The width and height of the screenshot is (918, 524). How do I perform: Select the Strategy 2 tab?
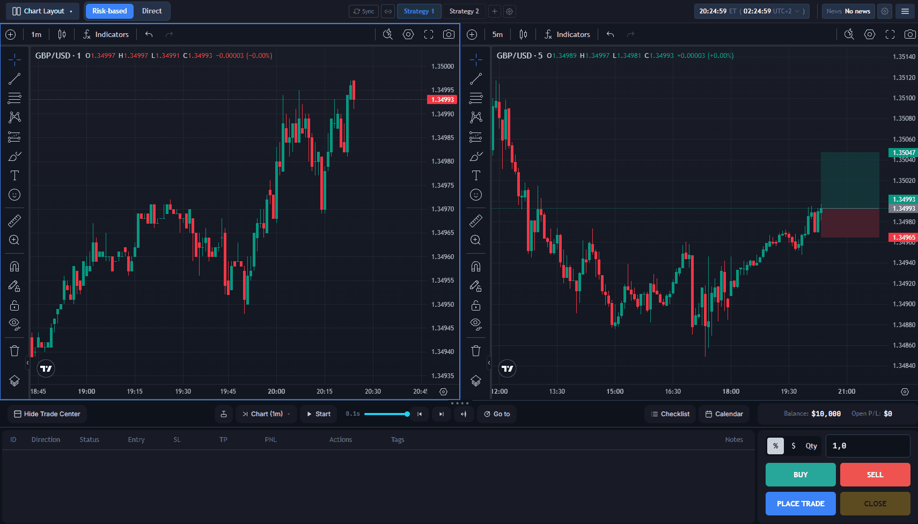[464, 11]
